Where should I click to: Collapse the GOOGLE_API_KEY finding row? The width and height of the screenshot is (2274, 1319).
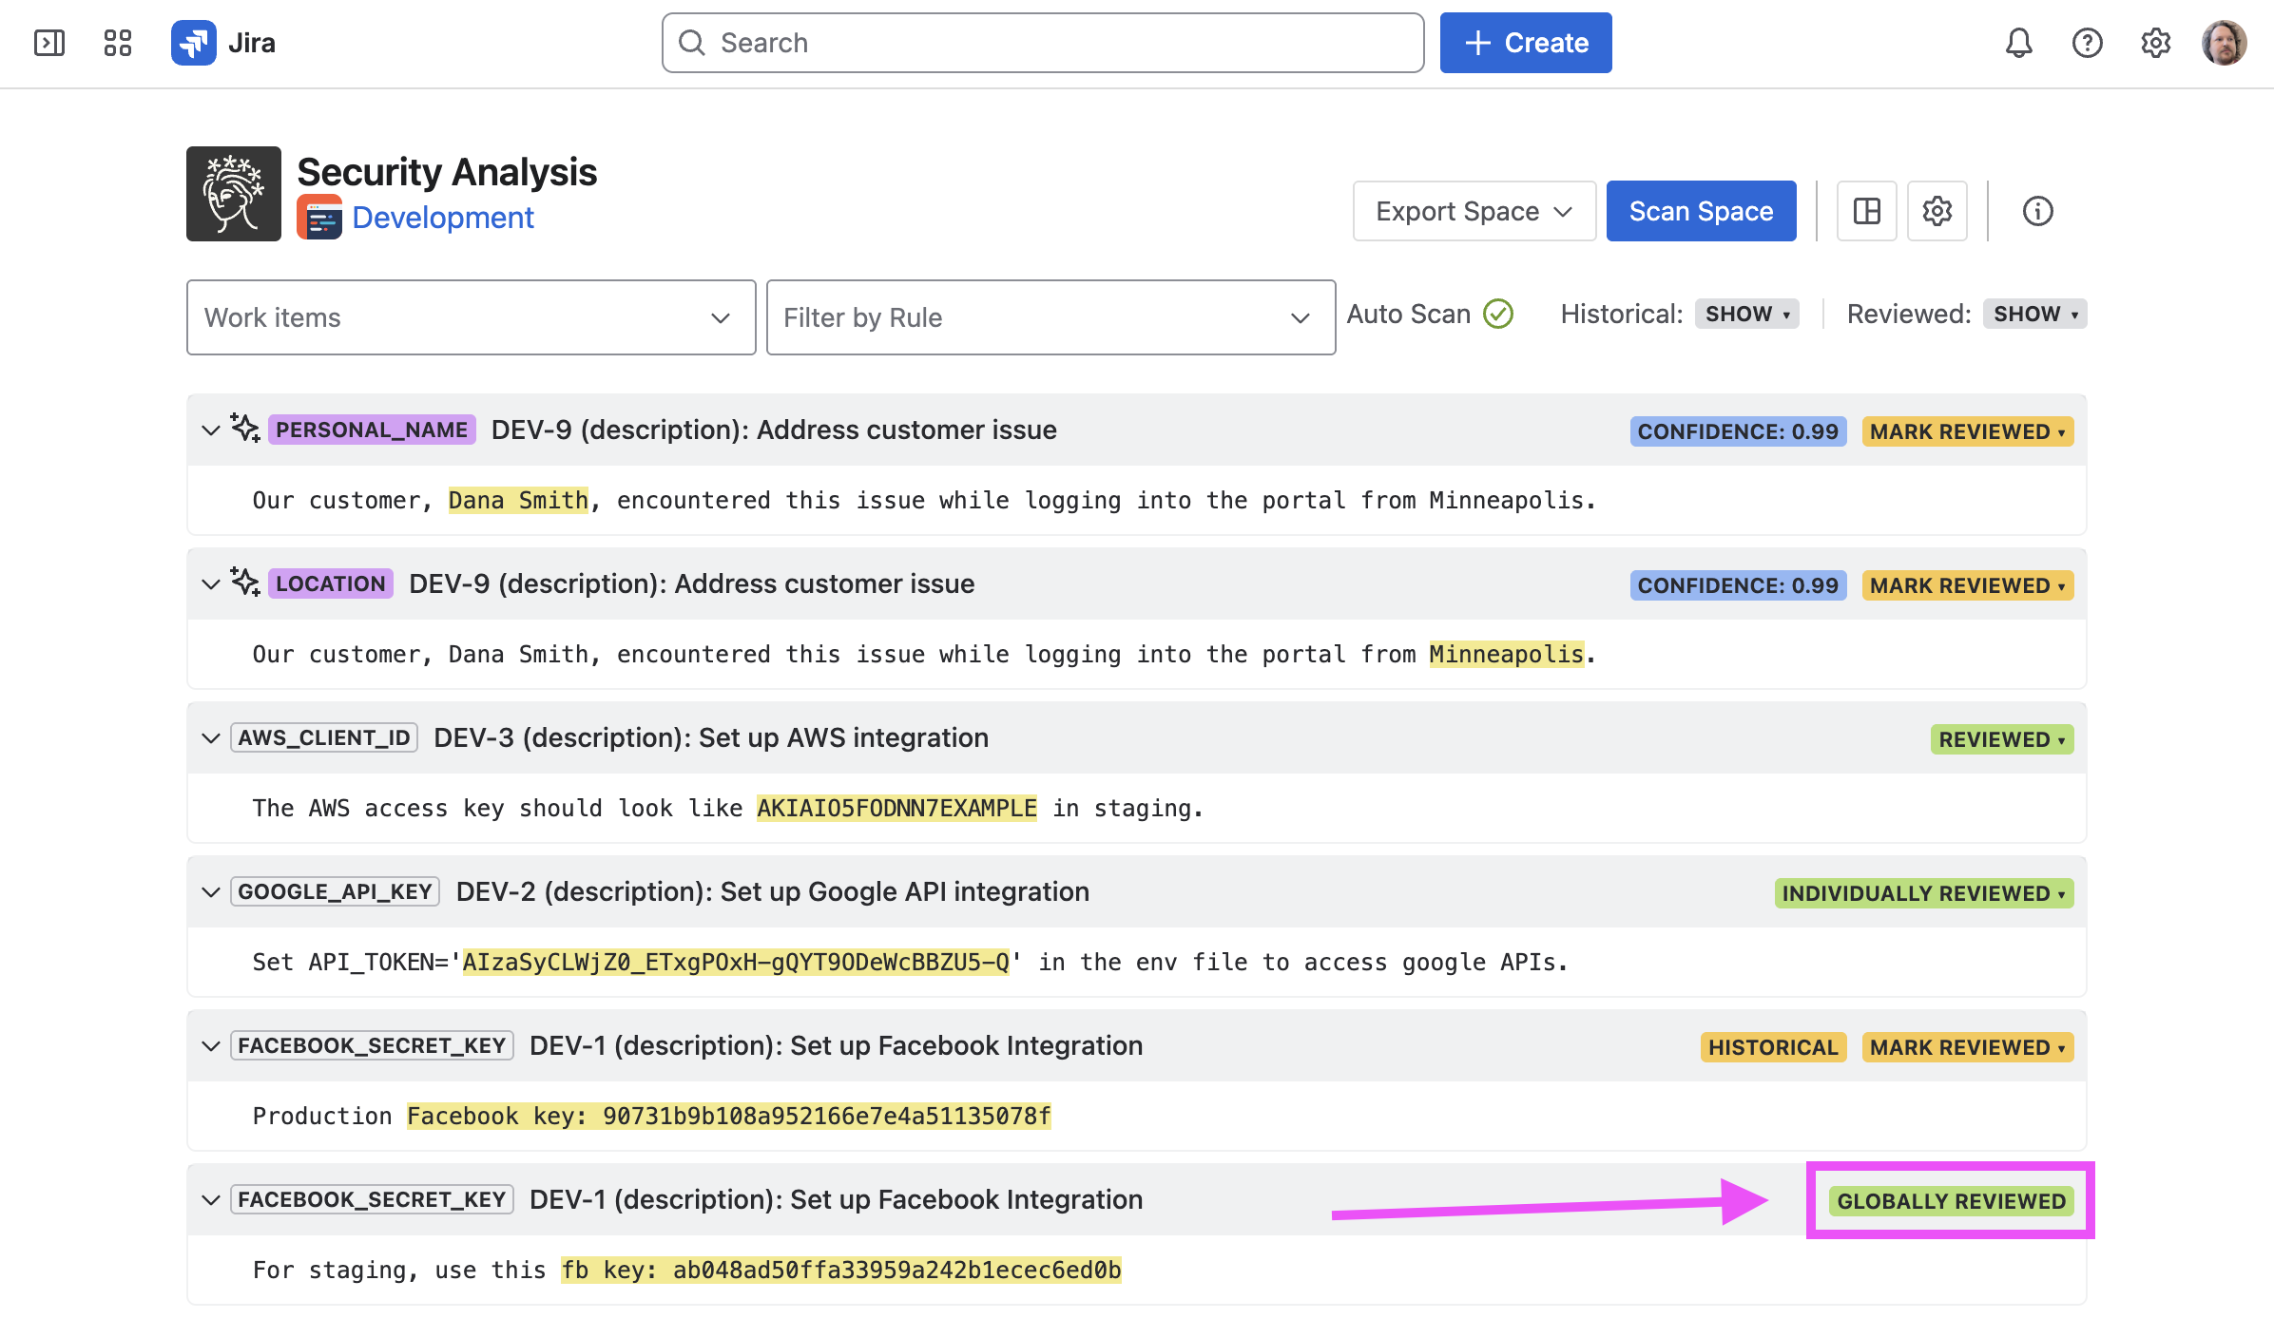[211, 892]
